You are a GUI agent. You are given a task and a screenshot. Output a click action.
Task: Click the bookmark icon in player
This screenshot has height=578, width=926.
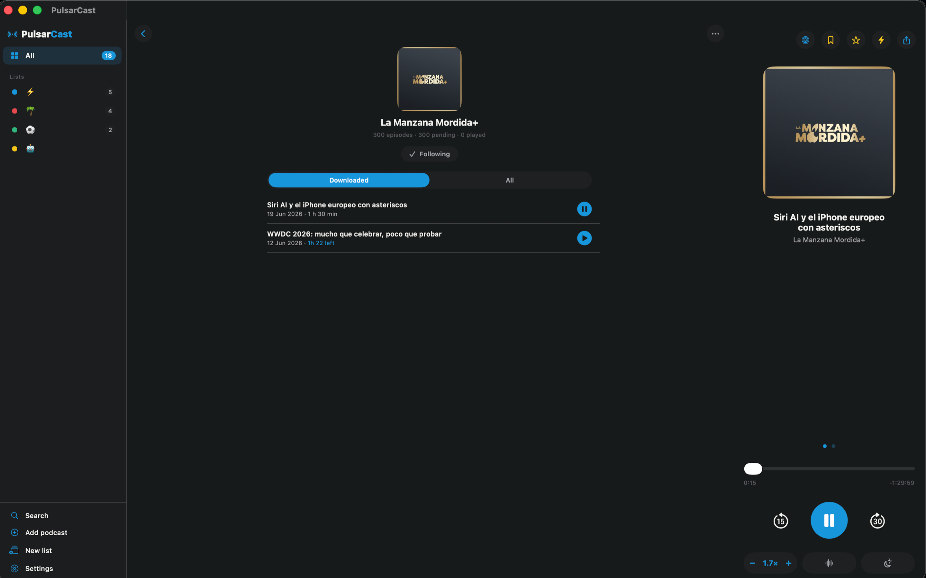point(831,40)
